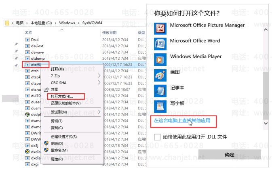
Task: Click the dtdump file icon
Action: coord(27,59)
